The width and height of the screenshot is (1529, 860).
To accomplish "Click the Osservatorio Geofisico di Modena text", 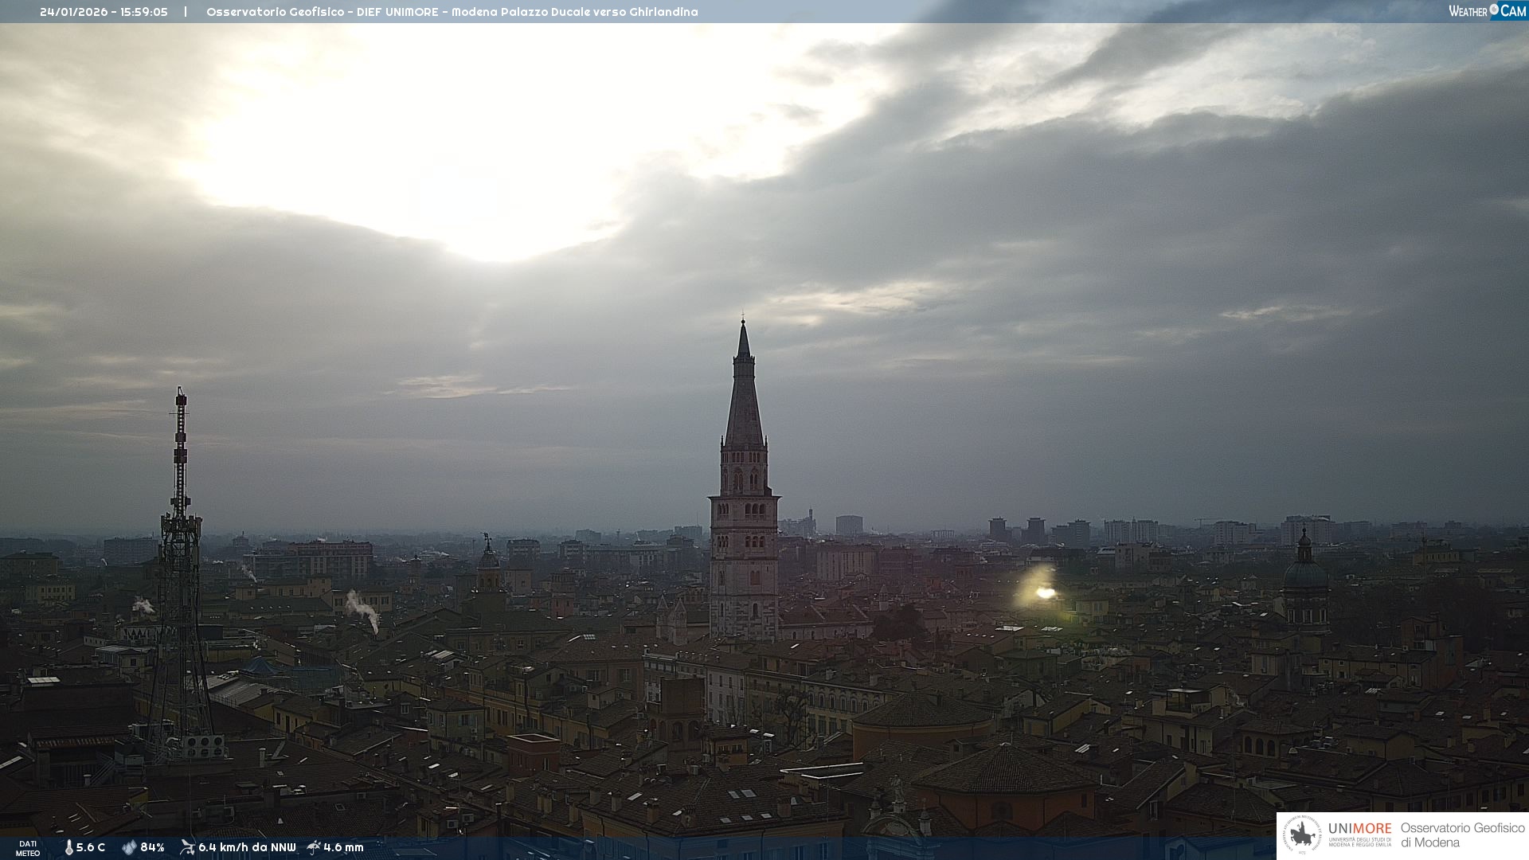I will coord(1462,835).
